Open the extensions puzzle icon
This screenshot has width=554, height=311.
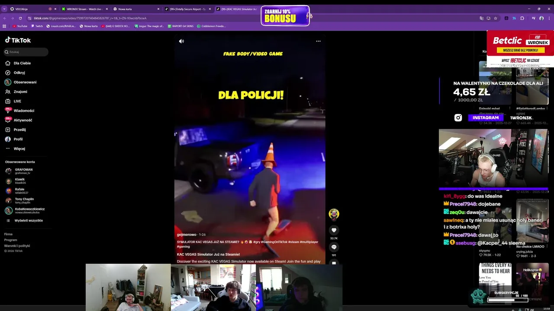click(522, 18)
